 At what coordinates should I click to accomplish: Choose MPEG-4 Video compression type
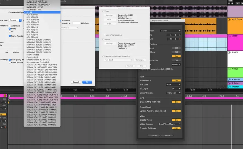tap(42, 55)
